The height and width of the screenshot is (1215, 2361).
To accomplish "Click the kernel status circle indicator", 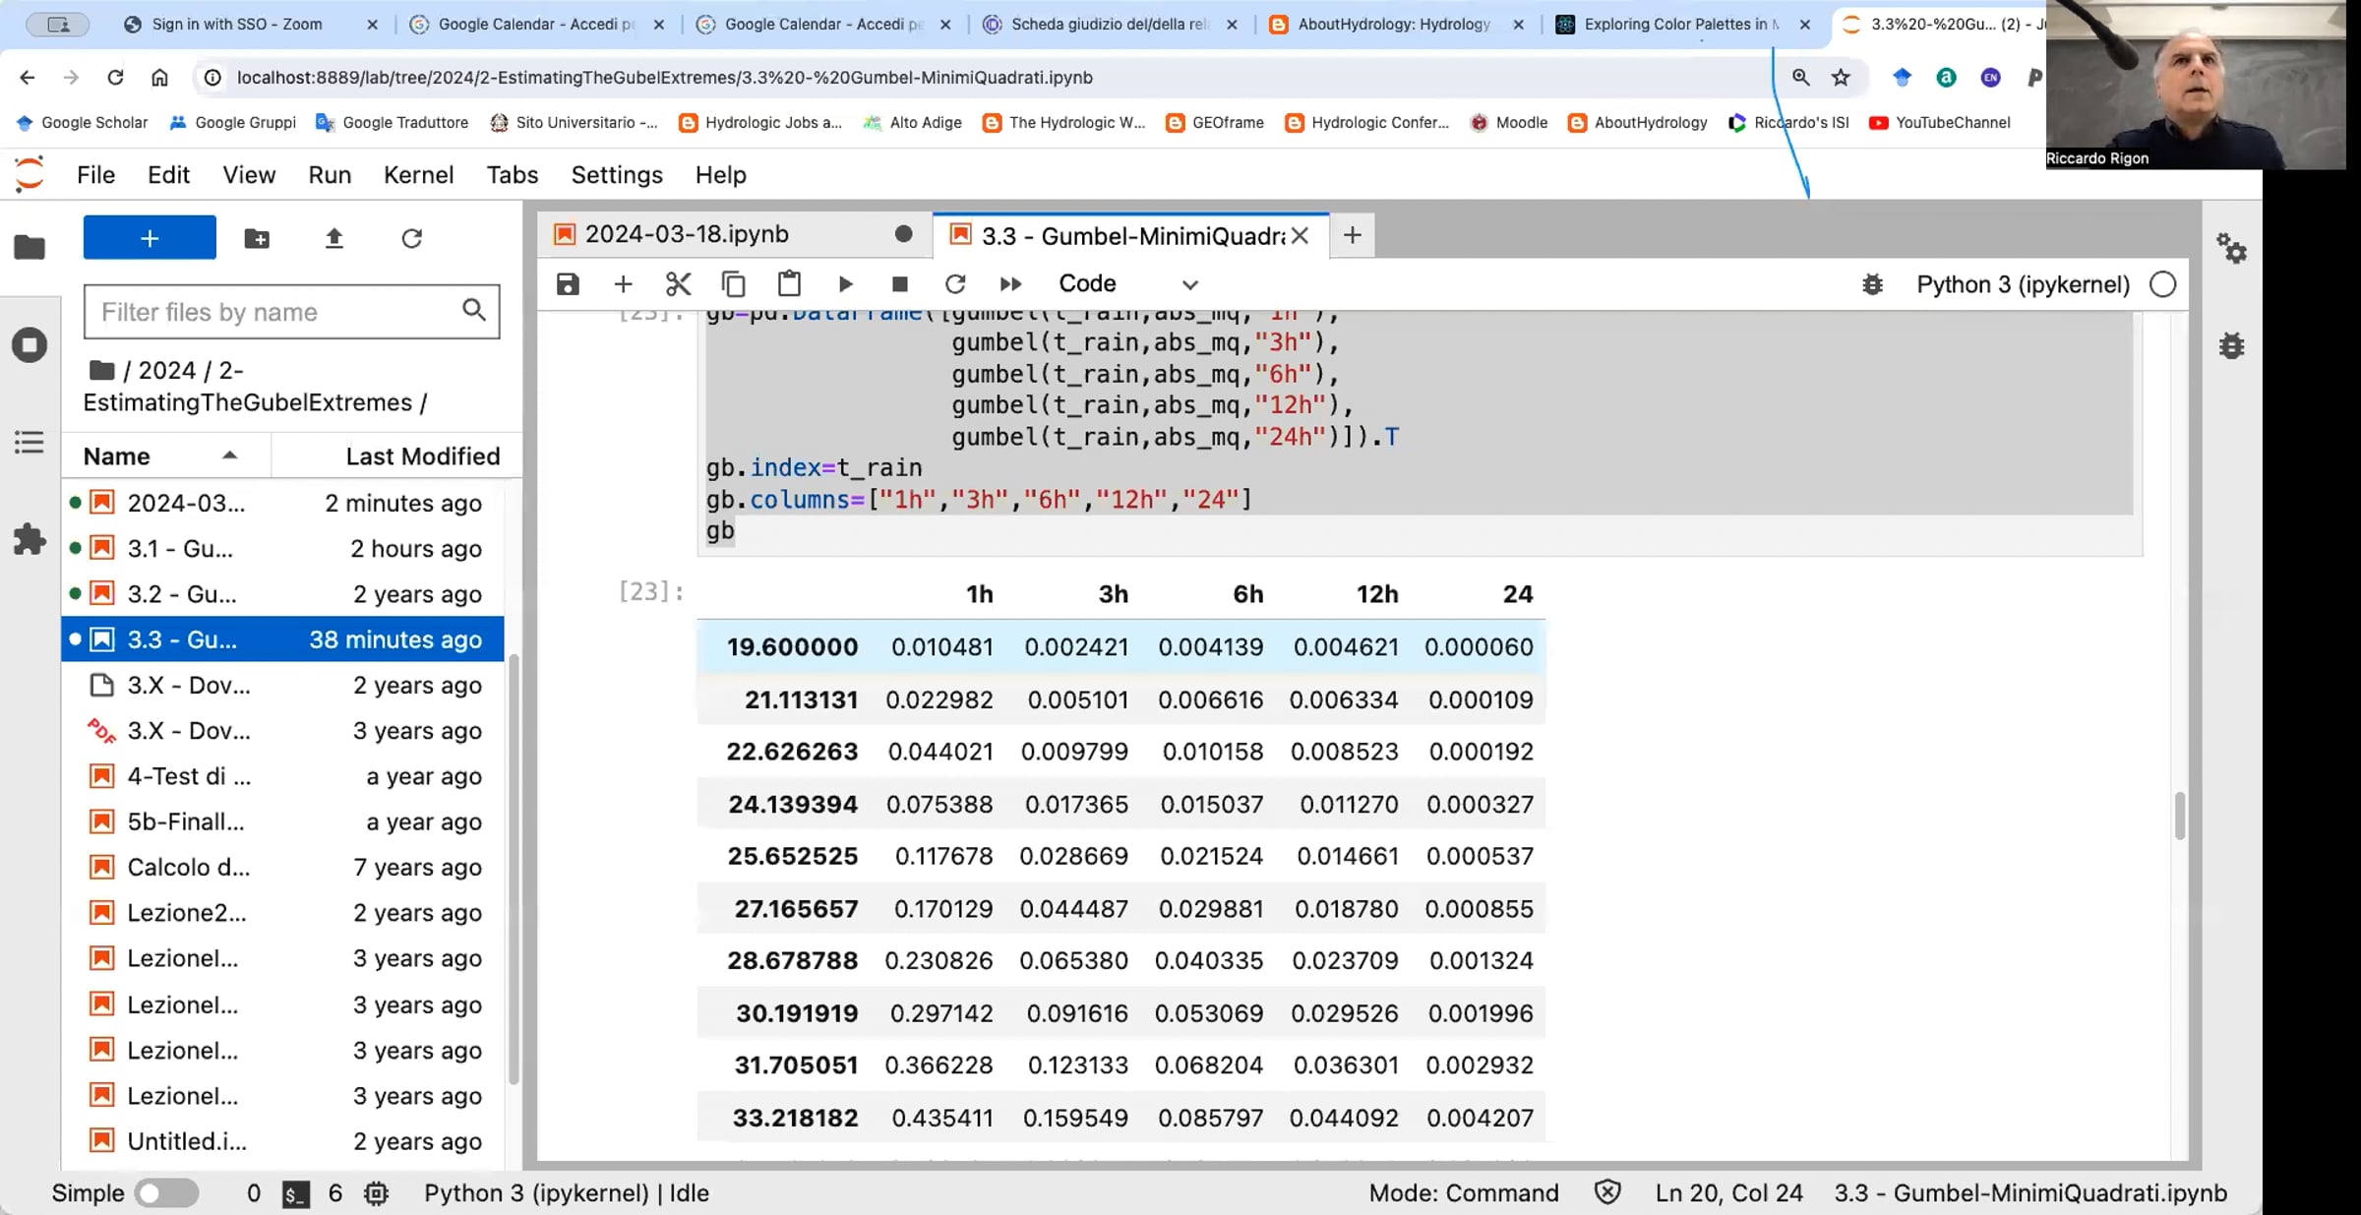I will pyautogui.click(x=2162, y=284).
